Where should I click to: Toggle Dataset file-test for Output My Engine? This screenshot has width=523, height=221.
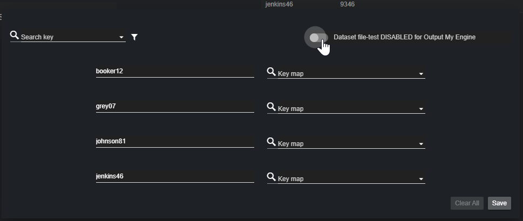(x=318, y=38)
